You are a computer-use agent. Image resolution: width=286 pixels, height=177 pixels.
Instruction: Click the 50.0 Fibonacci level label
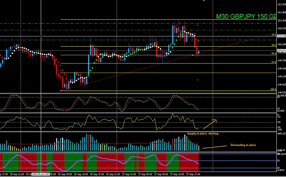click(x=274, y=54)
